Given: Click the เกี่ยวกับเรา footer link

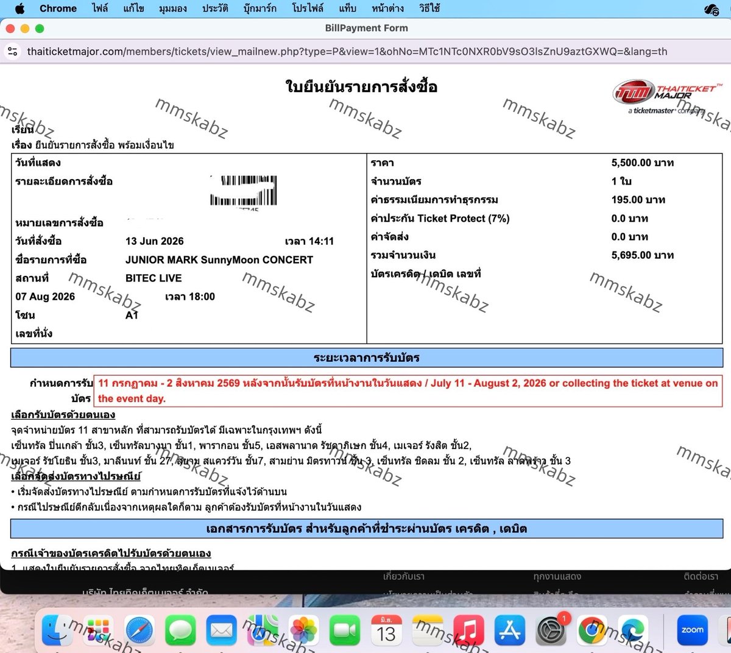Looking at the screenshot, I should pos(404,576).
